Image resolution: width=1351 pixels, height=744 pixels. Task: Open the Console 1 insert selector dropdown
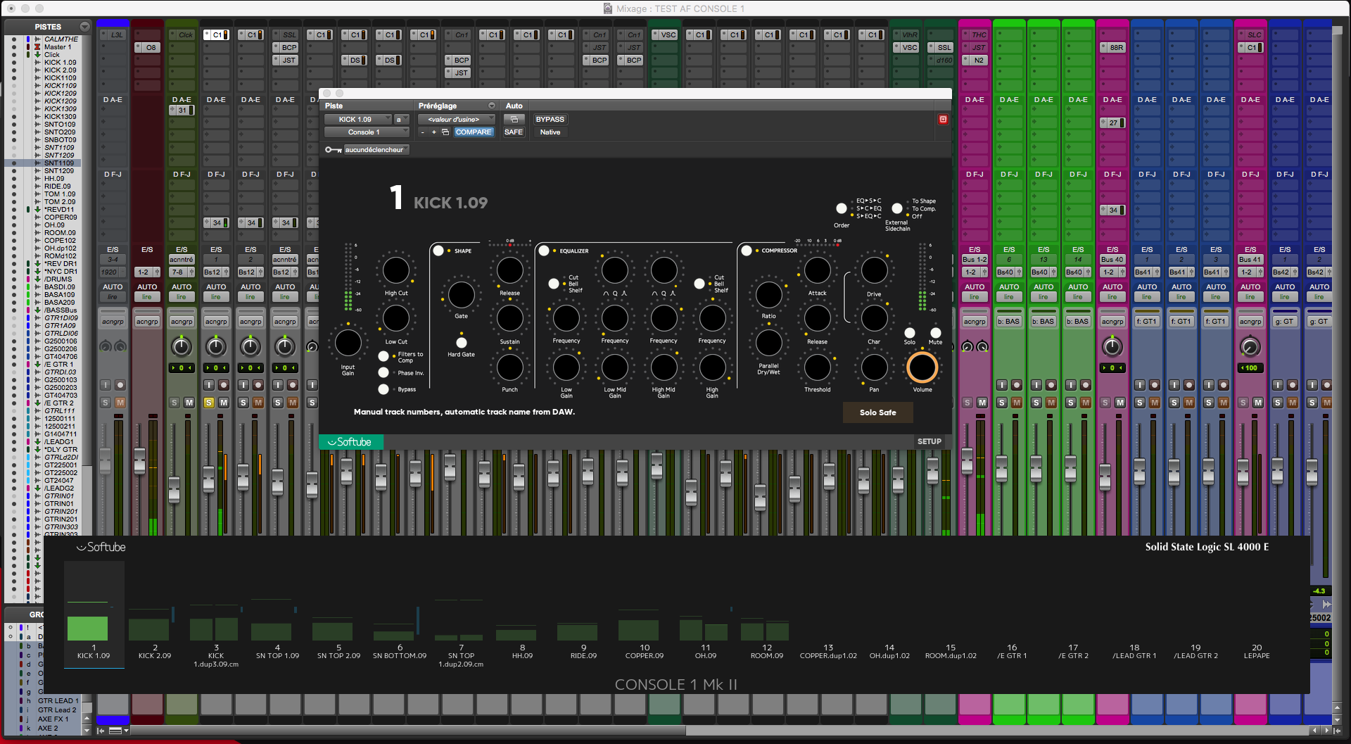[x=367, y=132]
